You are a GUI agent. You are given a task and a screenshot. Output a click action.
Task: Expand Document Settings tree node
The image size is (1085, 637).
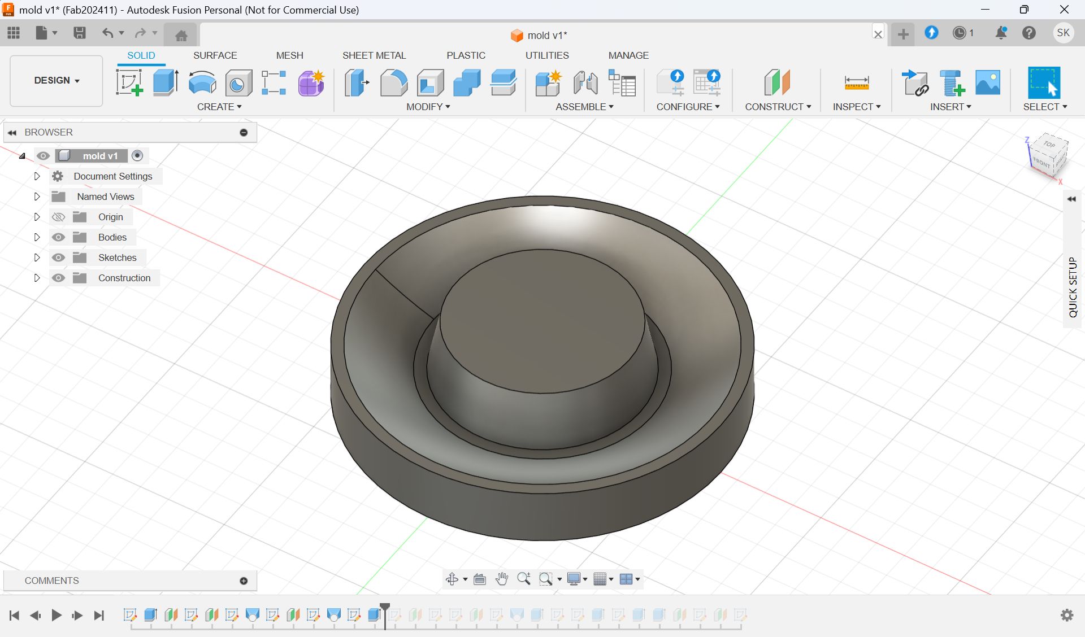37,176
